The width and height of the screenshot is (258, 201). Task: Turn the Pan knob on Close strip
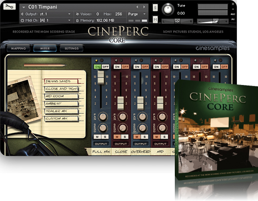pyautogui.click(x=123, y=117)
